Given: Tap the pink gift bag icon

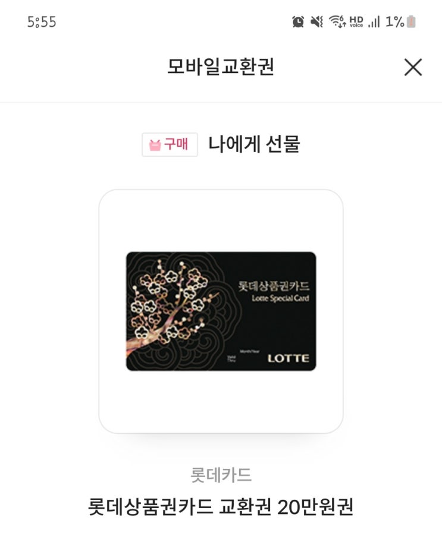Looking at the screenshot, I should click(x=155, y=145).
